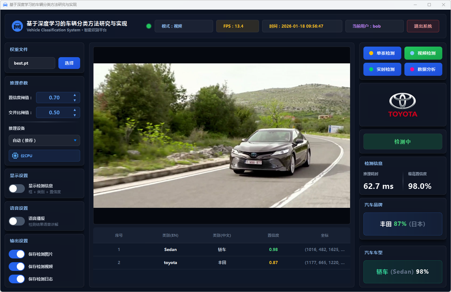Click coordinates cell (1177, 665, 1220, ...)
The height and width of the screenshot is (292, 451).
coord(325,262)
